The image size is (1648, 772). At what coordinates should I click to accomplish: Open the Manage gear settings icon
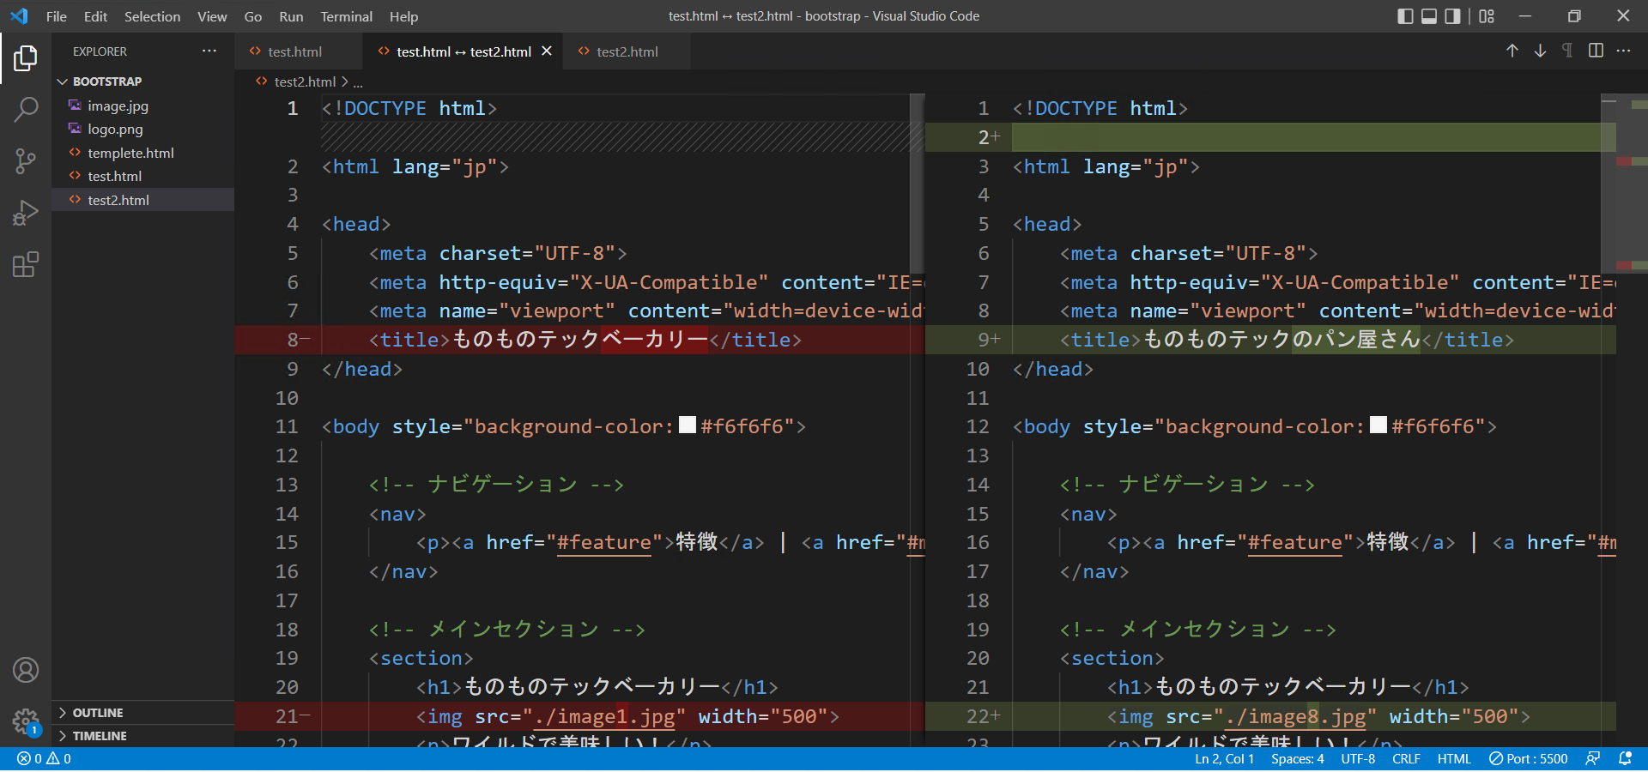point(26,721)
